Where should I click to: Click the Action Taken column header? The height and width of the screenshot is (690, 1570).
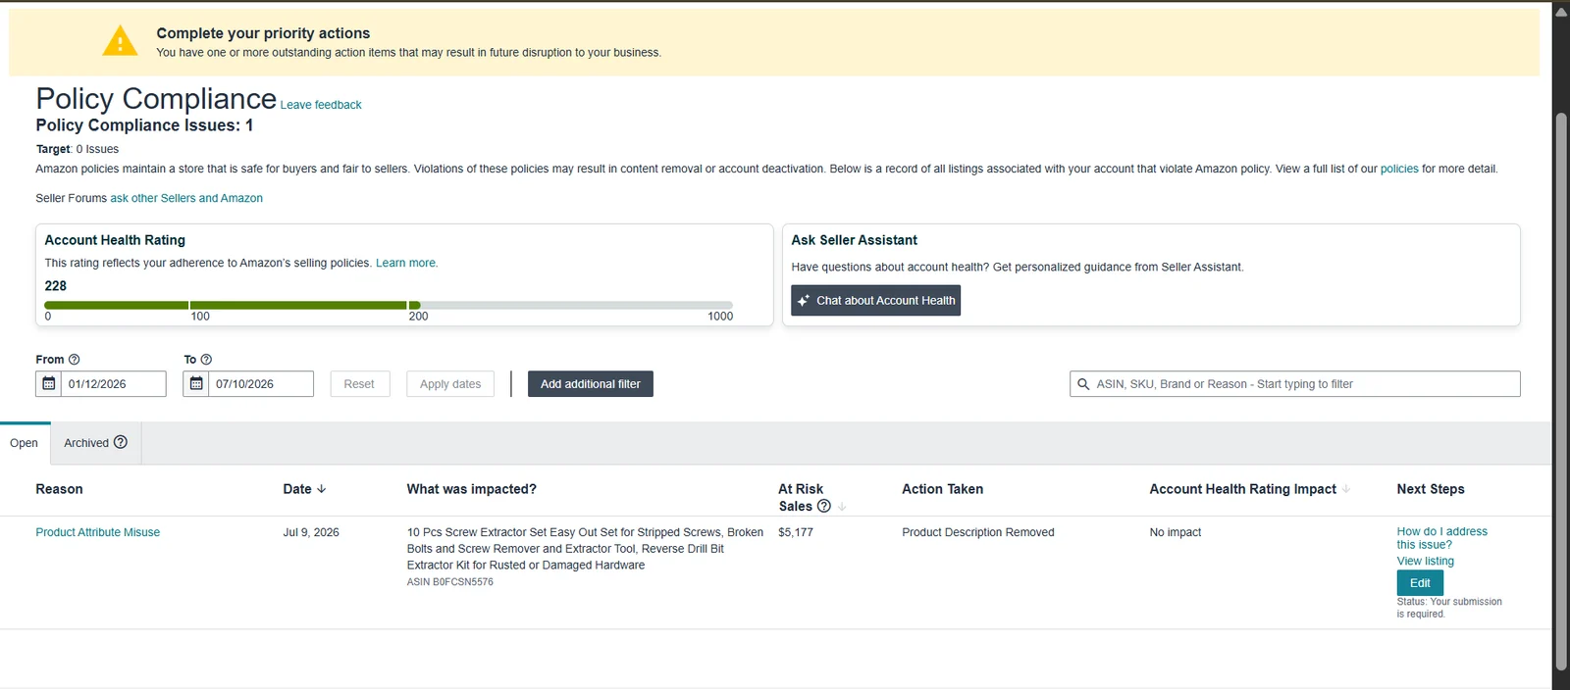pos(943,489)
